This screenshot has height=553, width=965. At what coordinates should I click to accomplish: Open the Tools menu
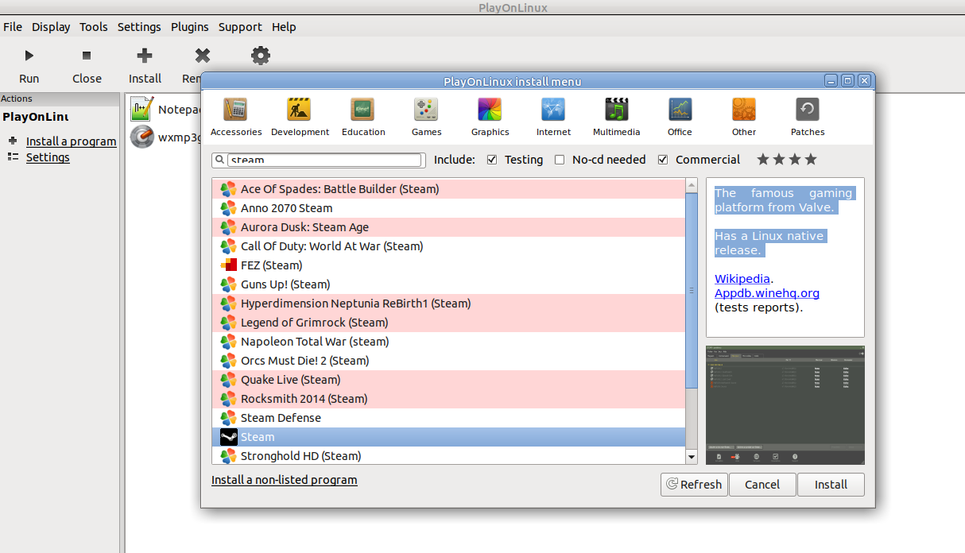[x=93, y=27]
